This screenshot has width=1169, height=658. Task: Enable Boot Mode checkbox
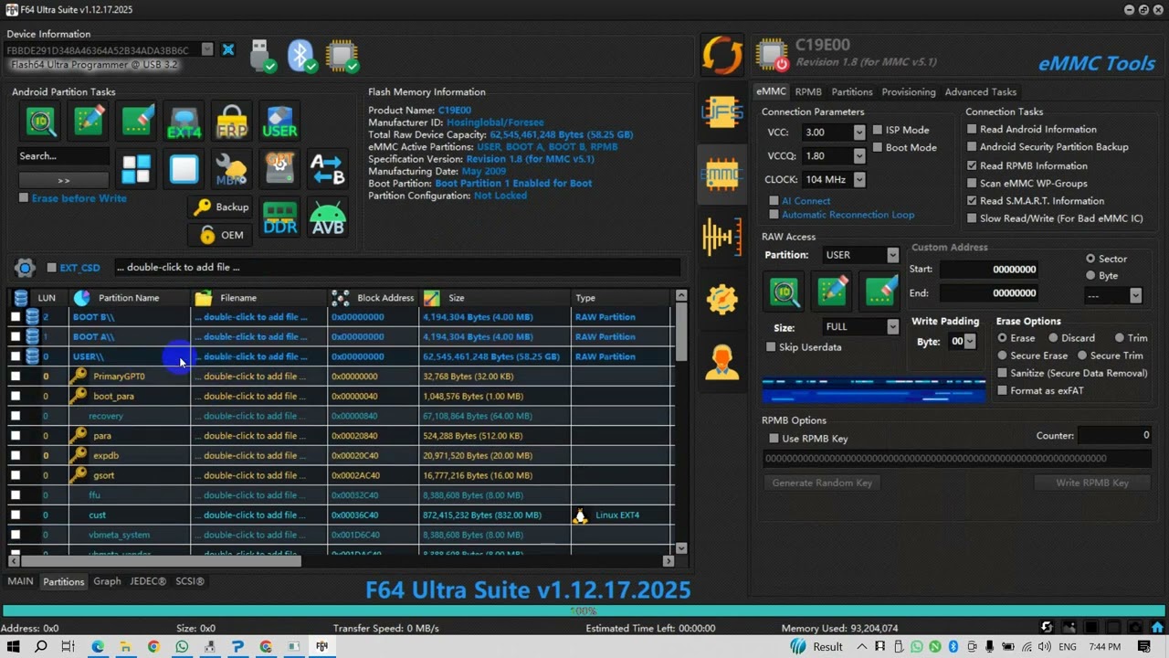pos(878,147)
